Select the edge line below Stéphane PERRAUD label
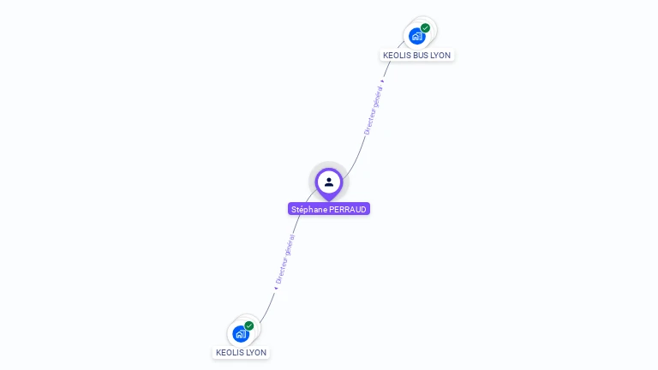This screenshot has width=658, height=370. coord(296,224)
